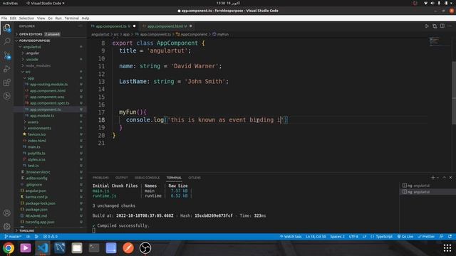The image size is (456, 256).
Task: Switch to the app.component.html editor tab
Action: (x=167, y=26)
